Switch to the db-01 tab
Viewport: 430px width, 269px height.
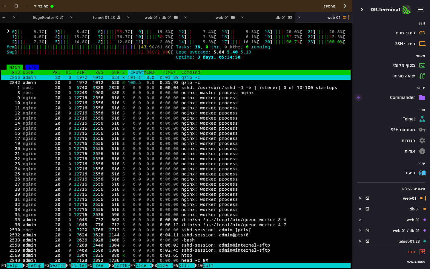pos(281,17)
